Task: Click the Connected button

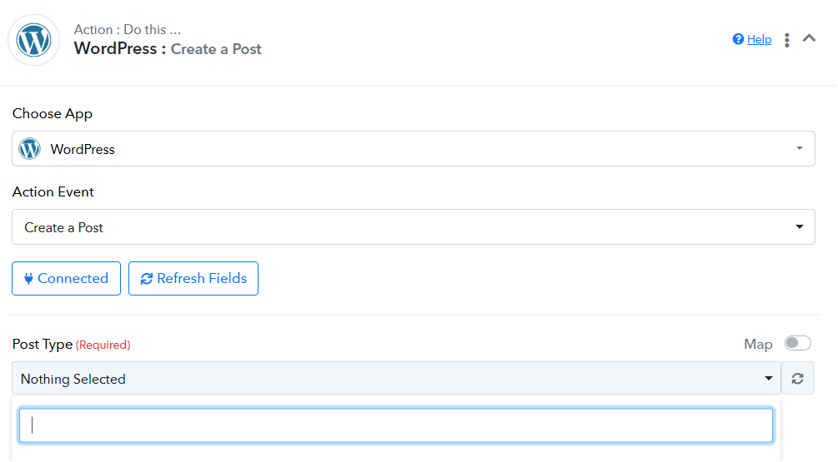Action: pos(66,279)
